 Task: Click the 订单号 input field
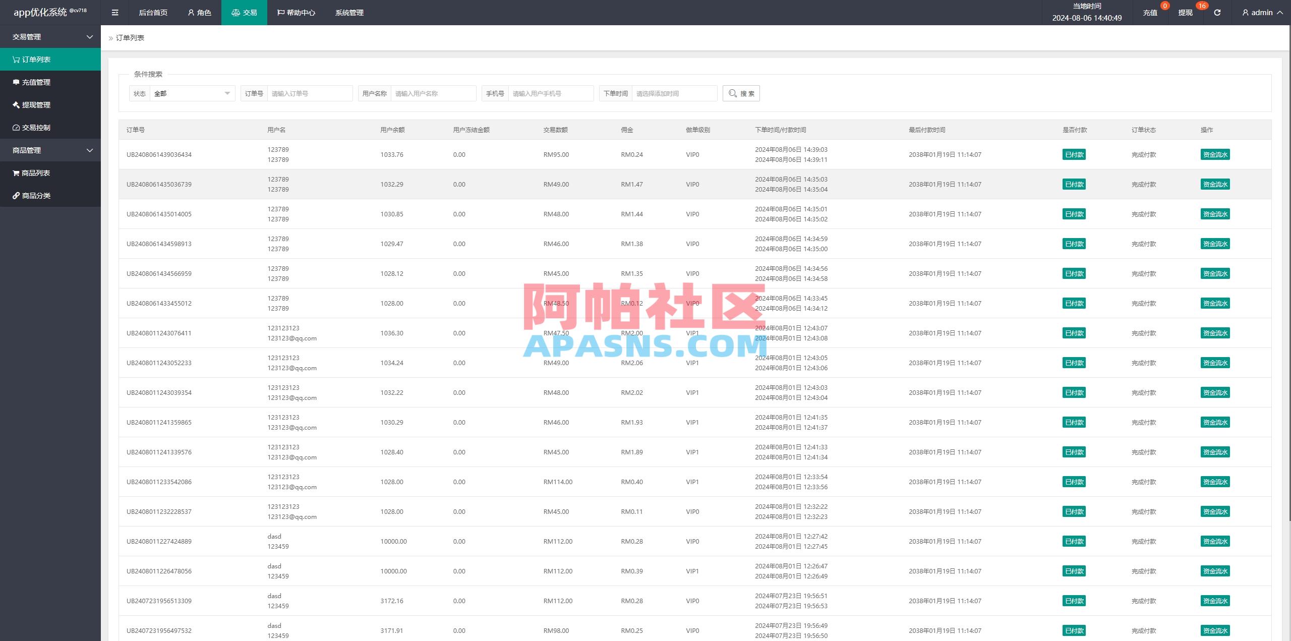pyautogui.click(x=310, y=93)
